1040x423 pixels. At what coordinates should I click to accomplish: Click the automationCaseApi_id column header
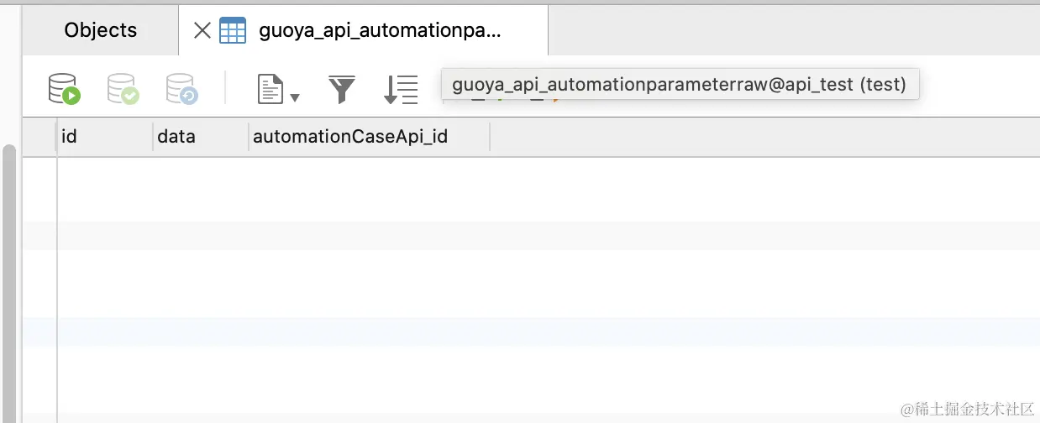pos(368,136)
